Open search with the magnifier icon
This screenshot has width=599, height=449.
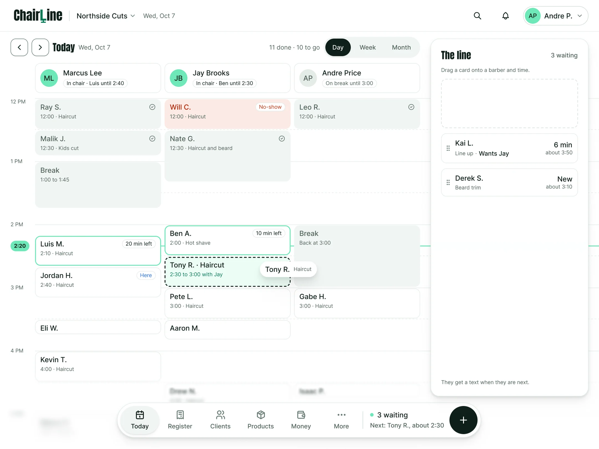pos(477,16)
